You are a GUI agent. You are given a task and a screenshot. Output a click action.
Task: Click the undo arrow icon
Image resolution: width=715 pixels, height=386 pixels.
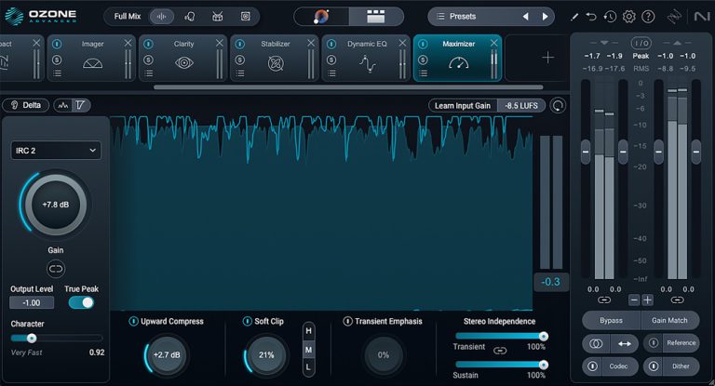coord(591,17)
